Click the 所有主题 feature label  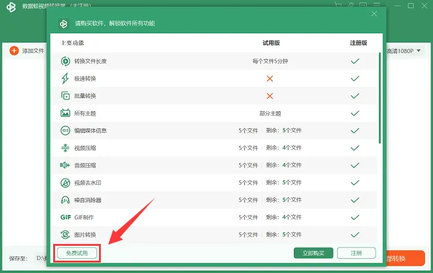[x=85, y=113]
